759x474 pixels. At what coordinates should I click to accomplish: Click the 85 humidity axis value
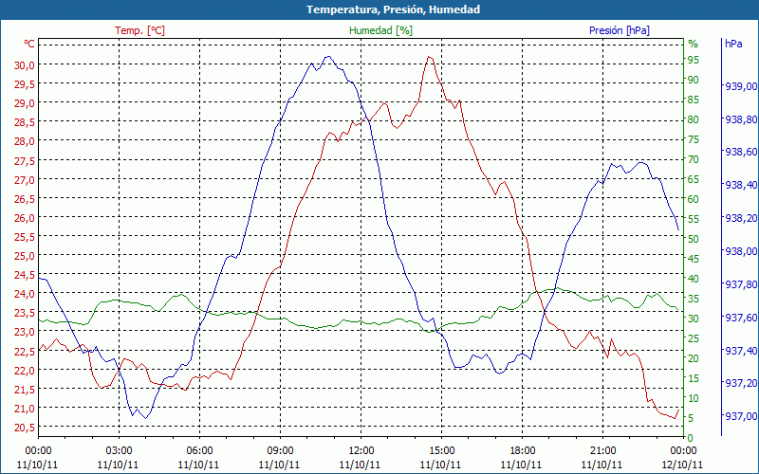click(x=694, y=100)
